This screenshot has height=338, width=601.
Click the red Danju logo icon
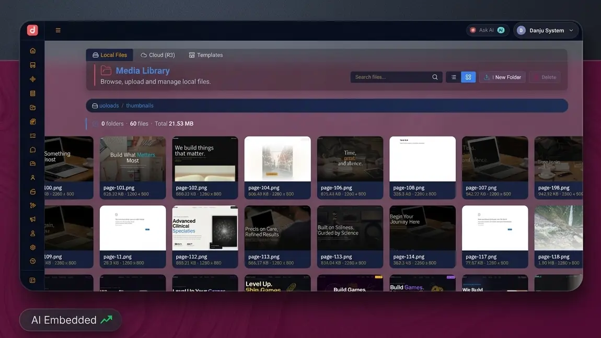(32, 30)
